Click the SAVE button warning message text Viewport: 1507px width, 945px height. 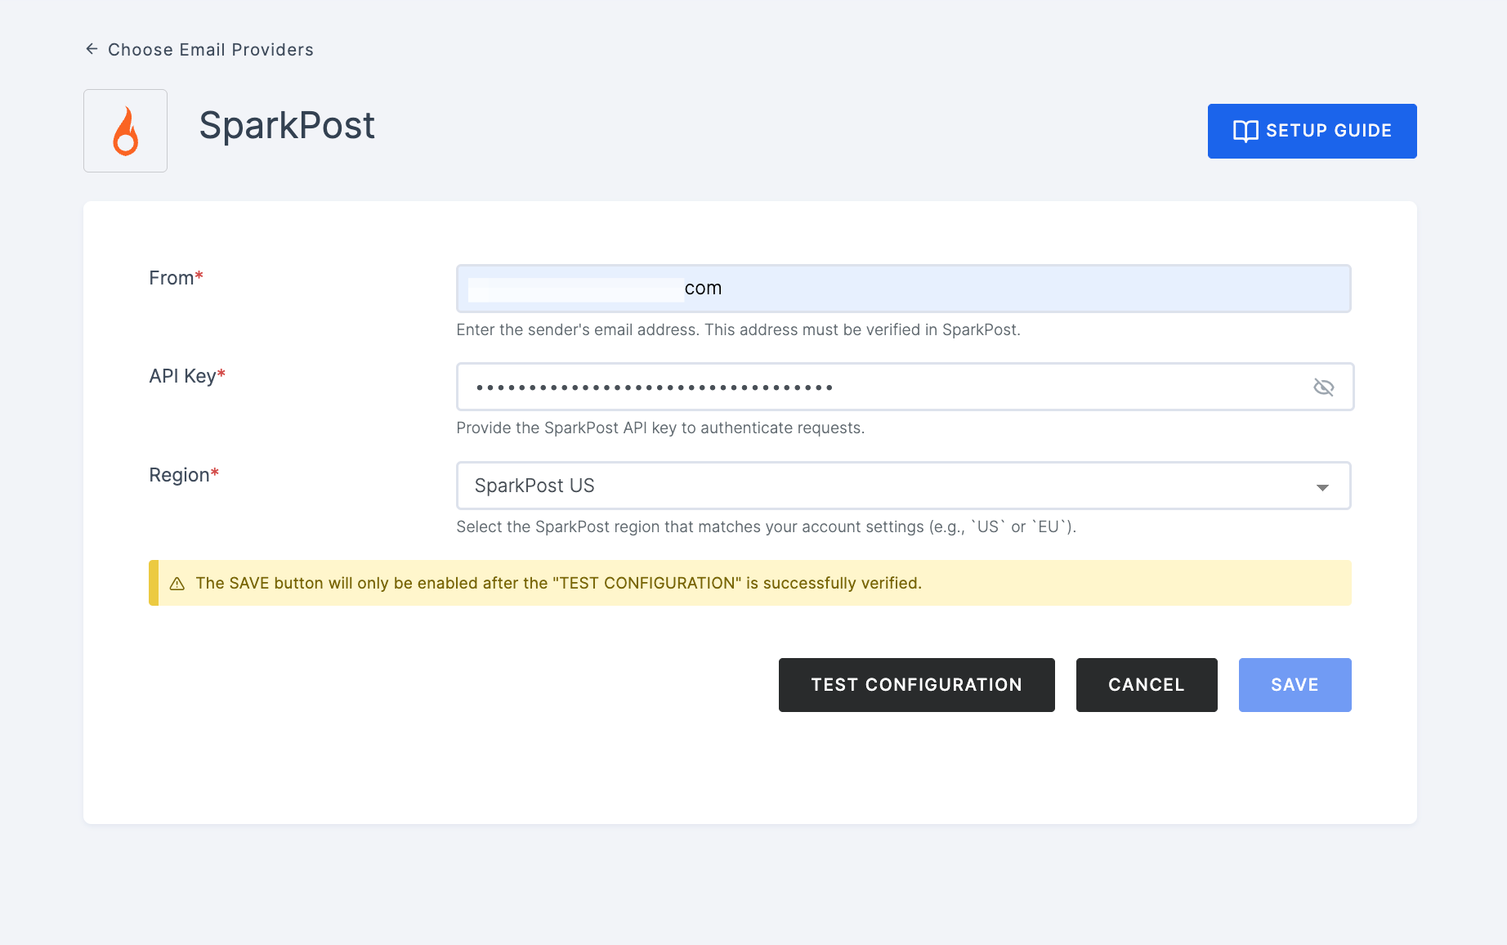558,583
